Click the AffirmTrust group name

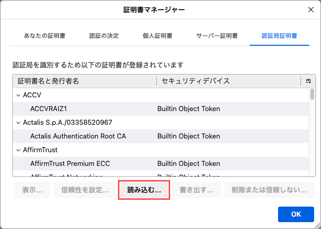(x=40, y=150)
